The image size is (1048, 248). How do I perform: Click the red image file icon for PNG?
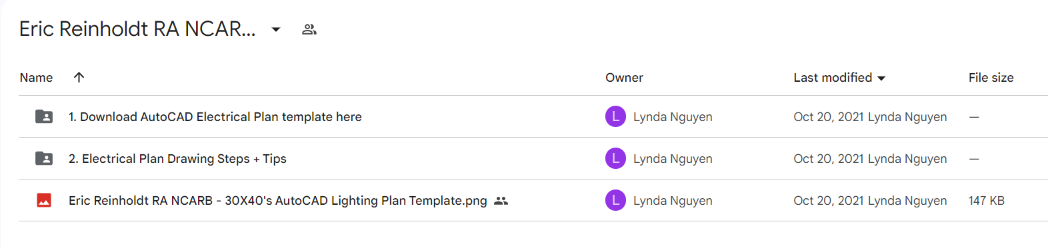(44, 200)
